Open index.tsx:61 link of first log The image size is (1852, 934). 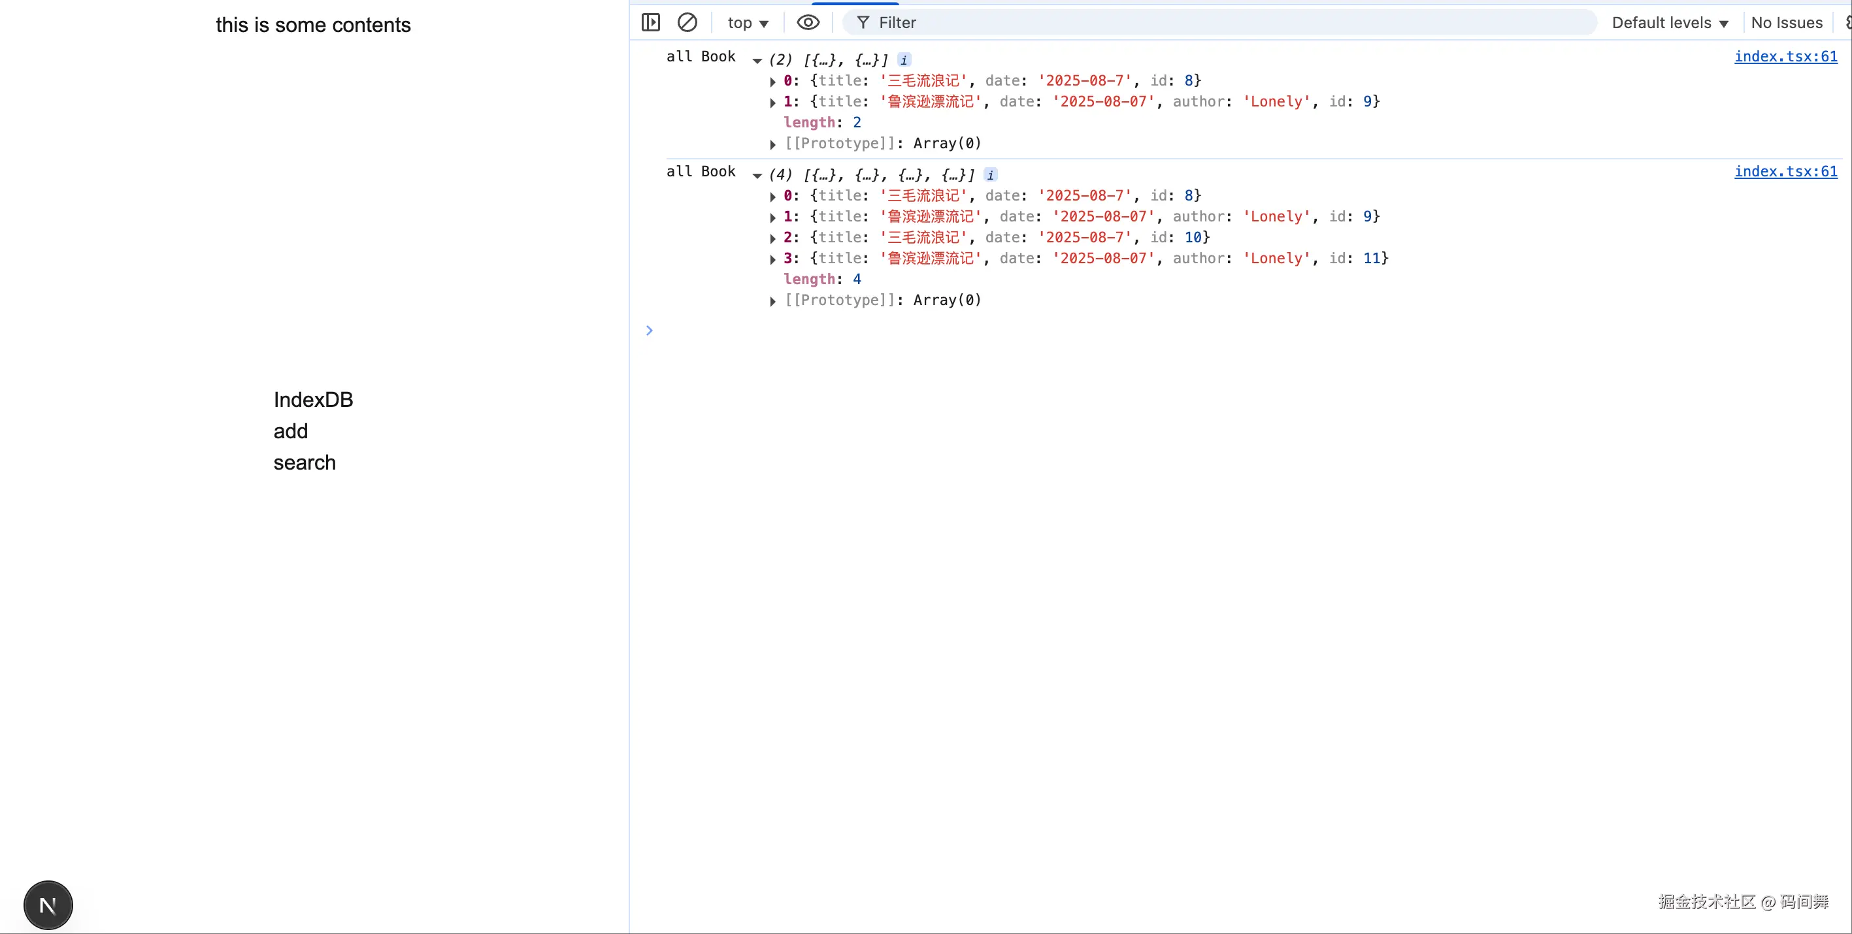point(1786,57)
